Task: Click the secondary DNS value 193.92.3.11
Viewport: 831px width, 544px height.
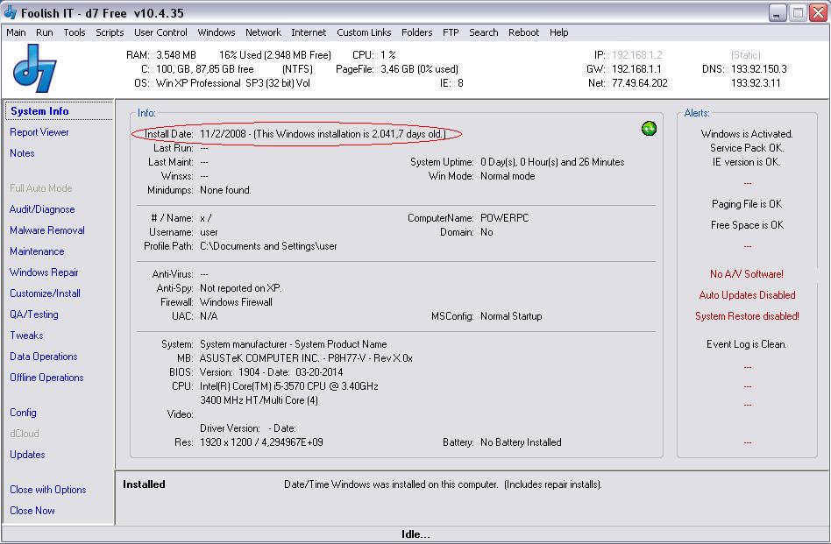Action: 756,83
